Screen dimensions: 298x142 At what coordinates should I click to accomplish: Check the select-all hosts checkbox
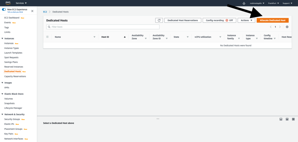tap(47, 37)
